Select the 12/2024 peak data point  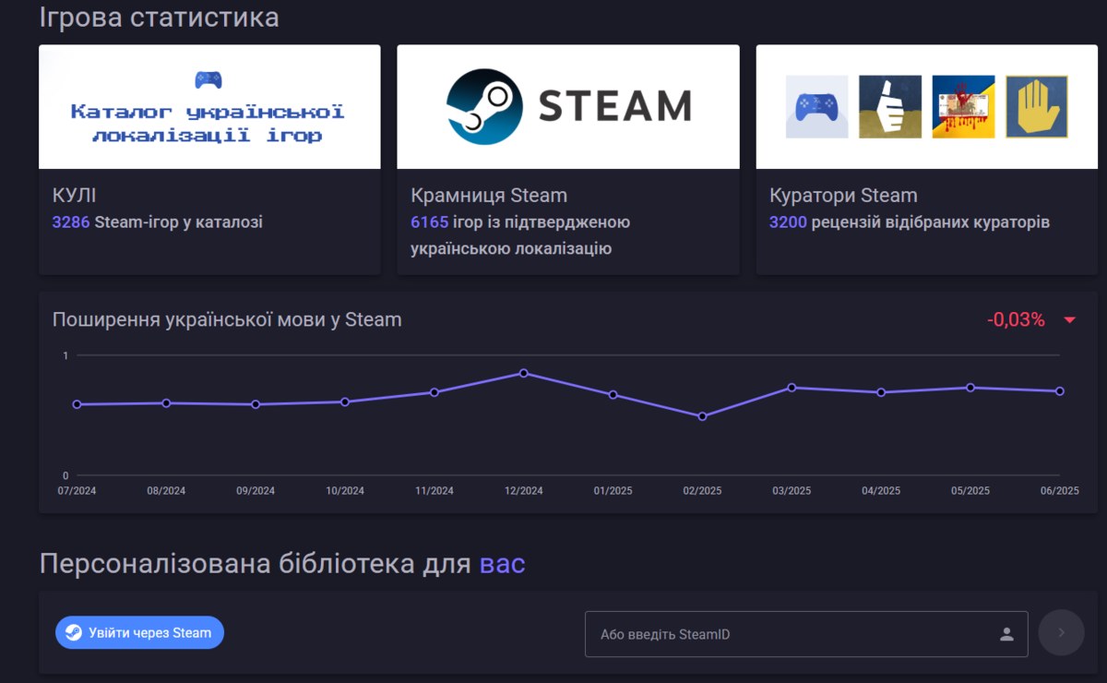pyautogui.click(x=524, y=373)
